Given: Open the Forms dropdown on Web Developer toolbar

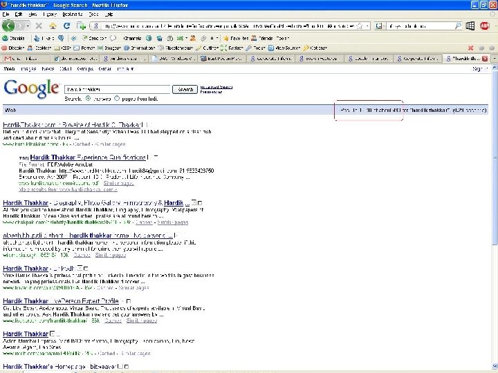Looking at the screenshot, I should click(84, 48).
